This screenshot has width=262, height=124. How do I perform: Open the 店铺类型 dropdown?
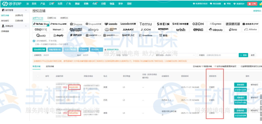click(x=53, y=55)
